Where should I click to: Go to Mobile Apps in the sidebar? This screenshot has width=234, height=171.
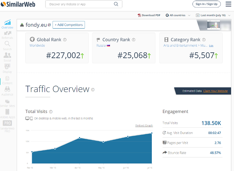point(7,114)
